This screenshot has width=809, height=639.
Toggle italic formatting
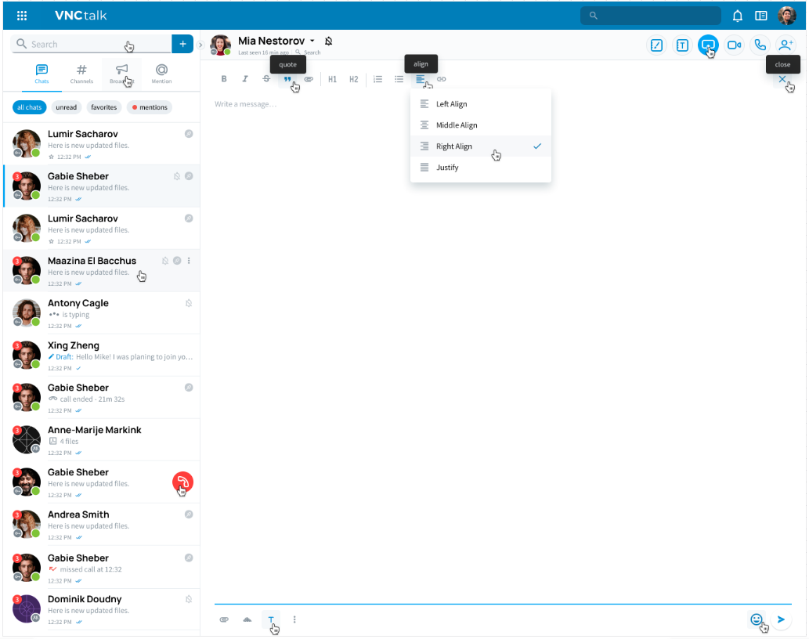[x=245, y=79]
